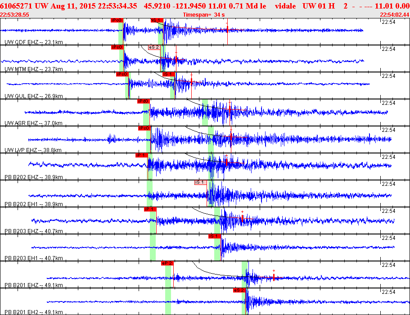Click the start time '22:53:28.55'
Image resolution: width=410 pixels, height=315 pixels.
[15, 15]
